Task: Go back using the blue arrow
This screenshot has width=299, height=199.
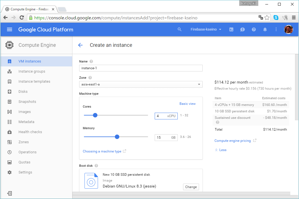Action: (81, 45)
